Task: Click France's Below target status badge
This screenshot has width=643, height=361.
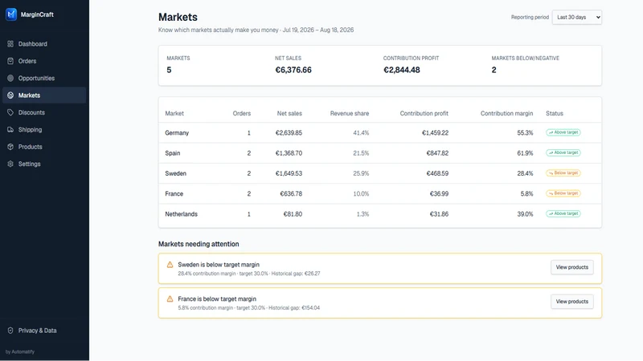Action: 563,193
